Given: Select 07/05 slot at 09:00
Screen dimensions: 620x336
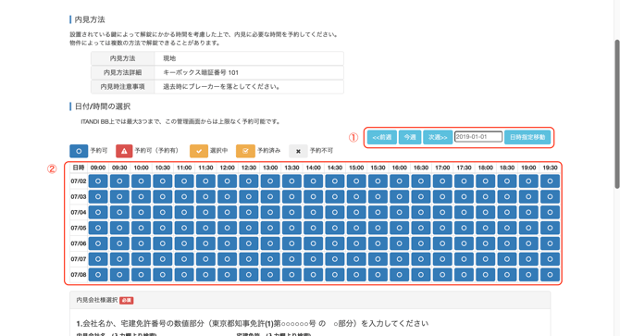Looking at the screenshot, I should [x=98, y=228].
